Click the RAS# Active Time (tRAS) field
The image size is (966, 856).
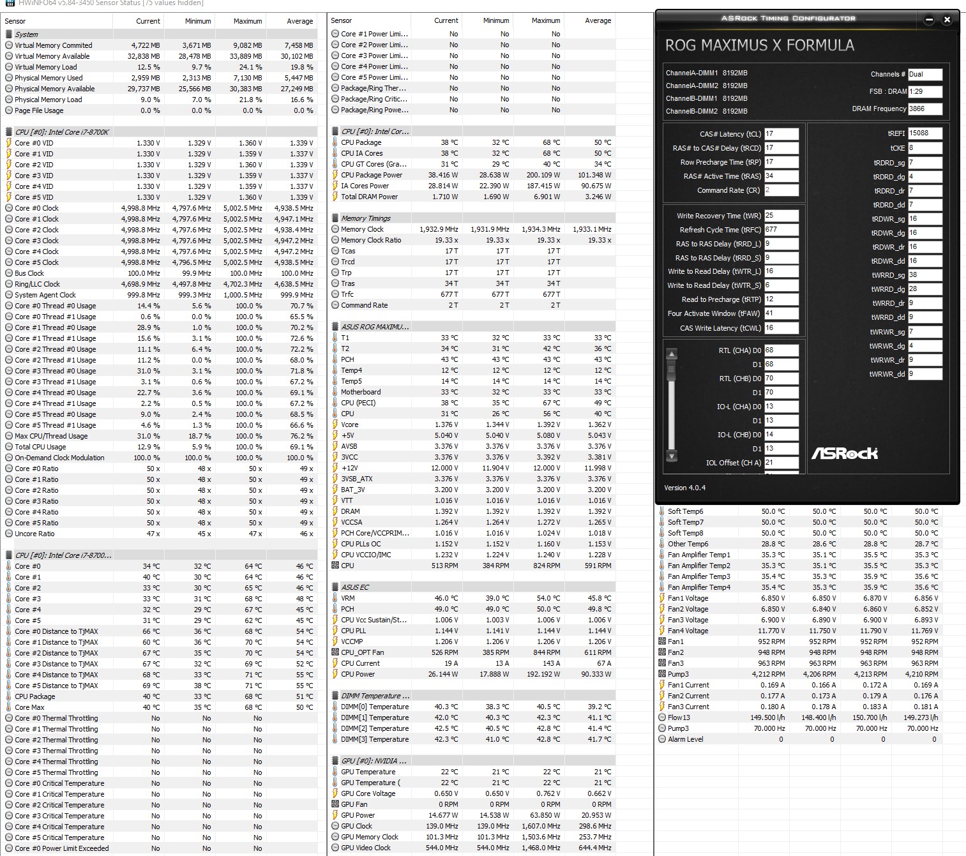click(781, 176)
